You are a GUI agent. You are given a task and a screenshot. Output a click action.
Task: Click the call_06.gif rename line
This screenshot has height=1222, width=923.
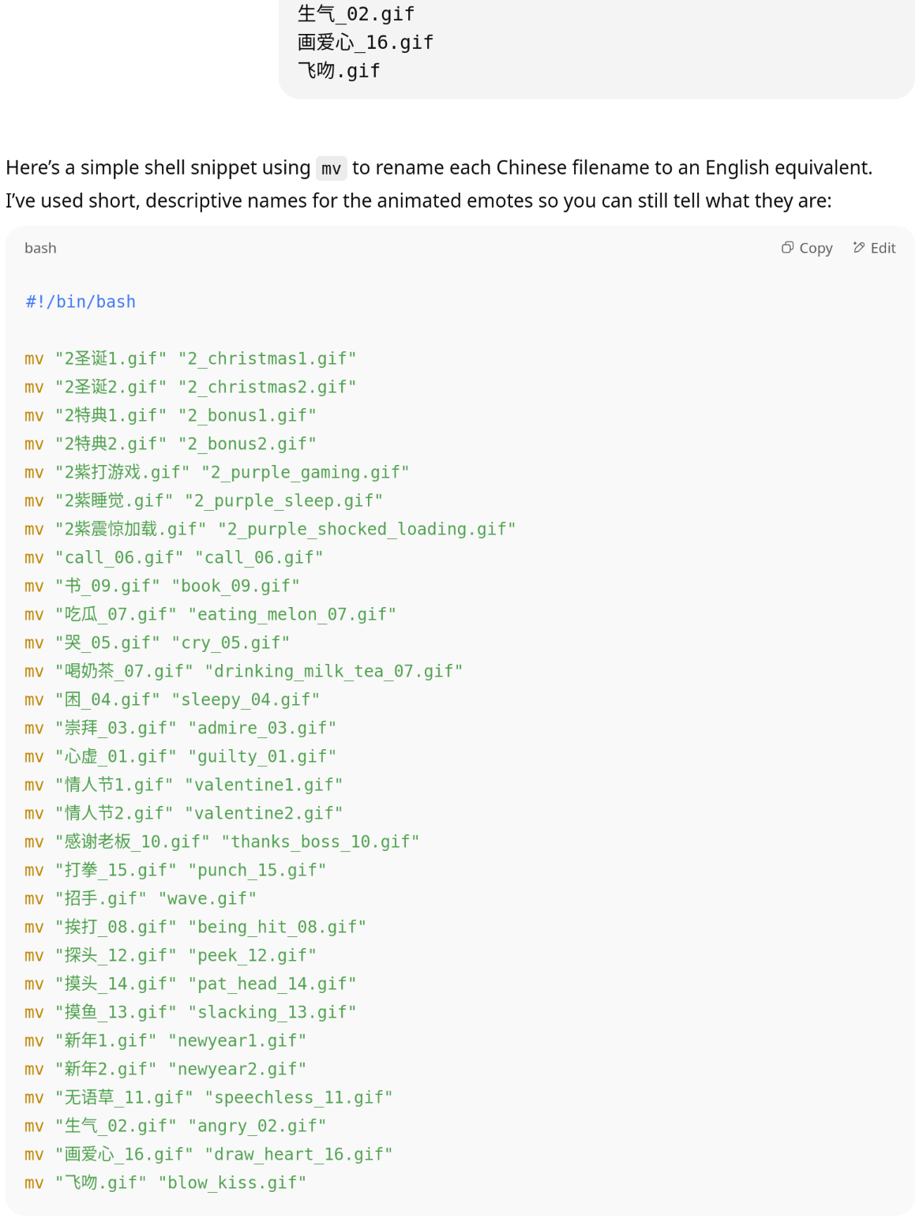(174, 558)
